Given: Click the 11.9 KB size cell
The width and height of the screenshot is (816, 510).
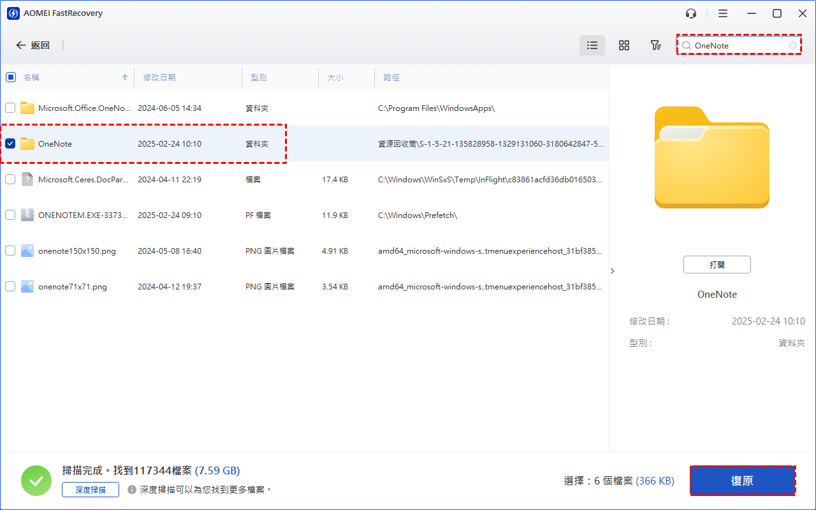Looking at the screenshot, I should pyautogui.click(x=335, y=215).
